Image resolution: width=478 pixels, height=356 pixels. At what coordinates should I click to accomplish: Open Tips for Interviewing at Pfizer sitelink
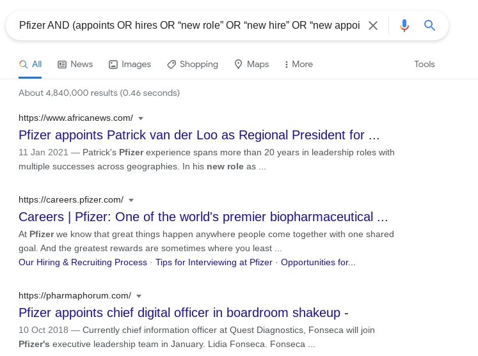214,262
